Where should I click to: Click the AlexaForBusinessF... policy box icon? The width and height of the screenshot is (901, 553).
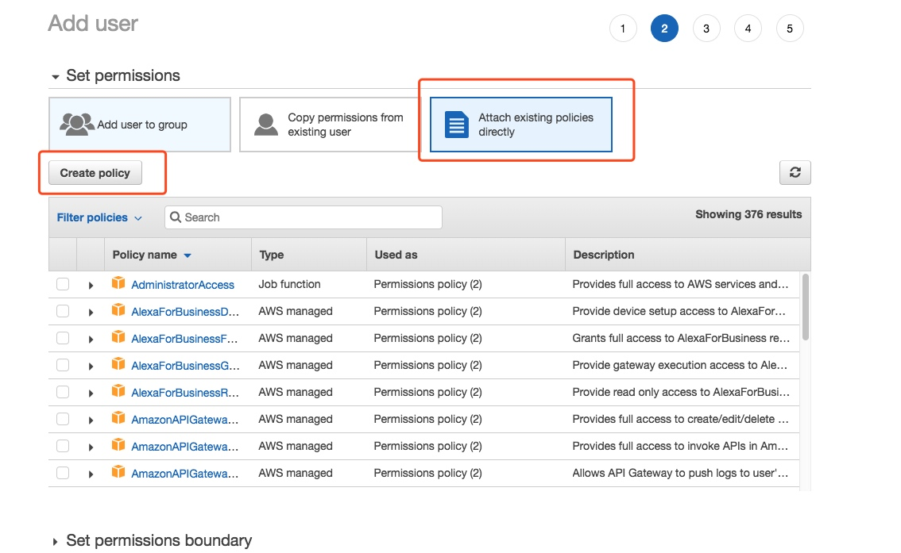[x=118, y=336]
